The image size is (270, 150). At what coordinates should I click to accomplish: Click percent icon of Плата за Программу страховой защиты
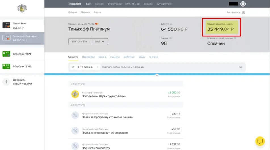coord(75,115)
